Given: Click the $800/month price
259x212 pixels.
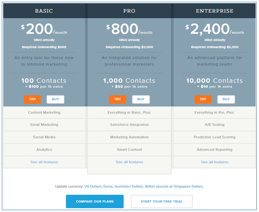Looking at the screenshot, I should pyautogui.click(x=129, y=29).
